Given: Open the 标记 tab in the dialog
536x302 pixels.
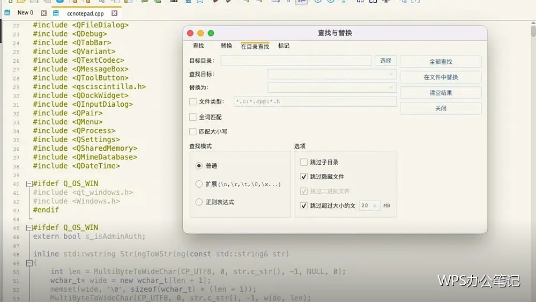Looking at the screenshot, I should pyautogui.click(x=284, y=46).
